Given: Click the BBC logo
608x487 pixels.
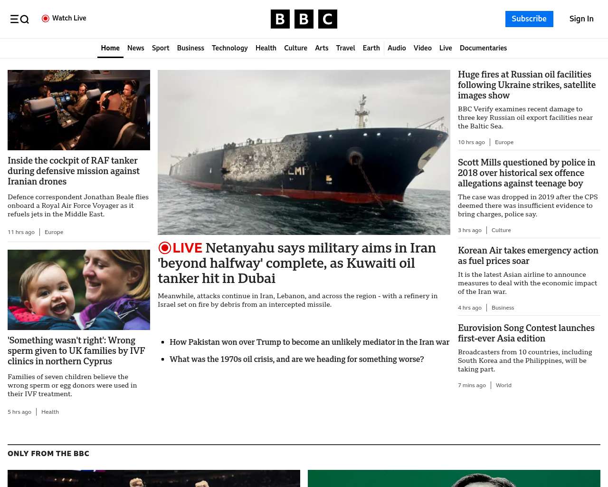Looking at the screenshot, I should tap(304, 19).
